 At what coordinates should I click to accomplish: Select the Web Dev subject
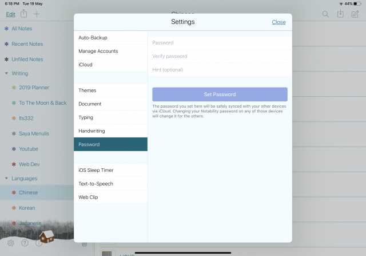click(x=29, y=164)
